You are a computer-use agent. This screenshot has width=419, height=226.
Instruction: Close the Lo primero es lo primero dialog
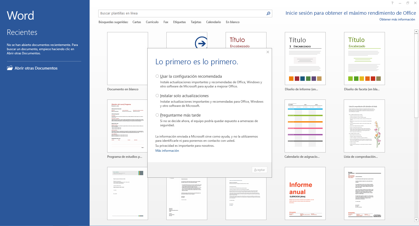pos(268,52)
